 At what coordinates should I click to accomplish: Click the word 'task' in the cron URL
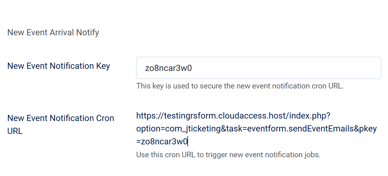coord(234,129)
